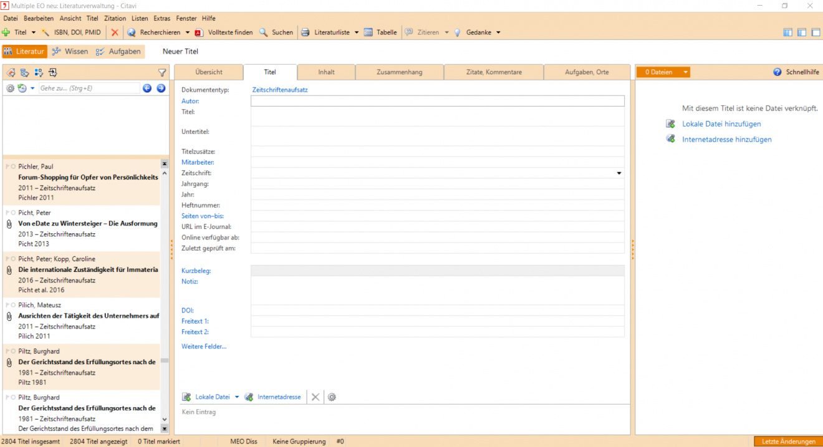Click the Weitere Felder... link
The width and height of the screenshot is (823, 447).
coord(204,347)
